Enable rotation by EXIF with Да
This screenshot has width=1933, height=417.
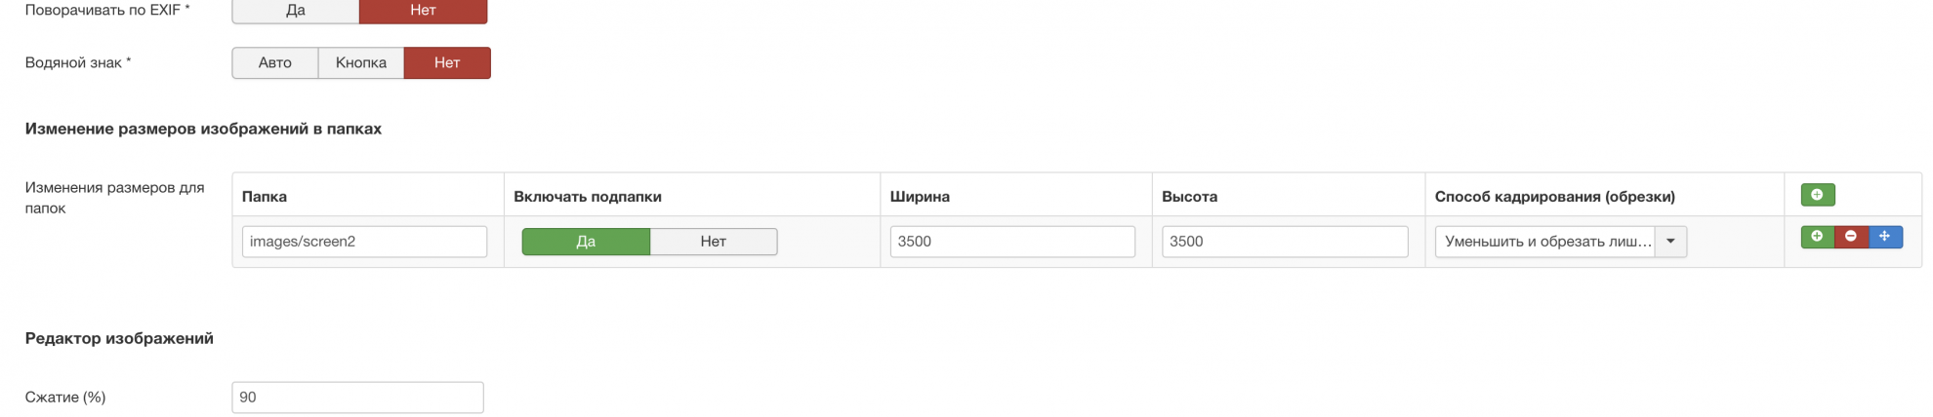click(x=296, y=11)
